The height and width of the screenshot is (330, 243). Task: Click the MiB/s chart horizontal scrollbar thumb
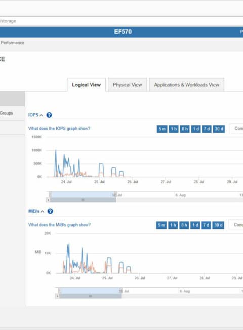(x=91, y=296)
